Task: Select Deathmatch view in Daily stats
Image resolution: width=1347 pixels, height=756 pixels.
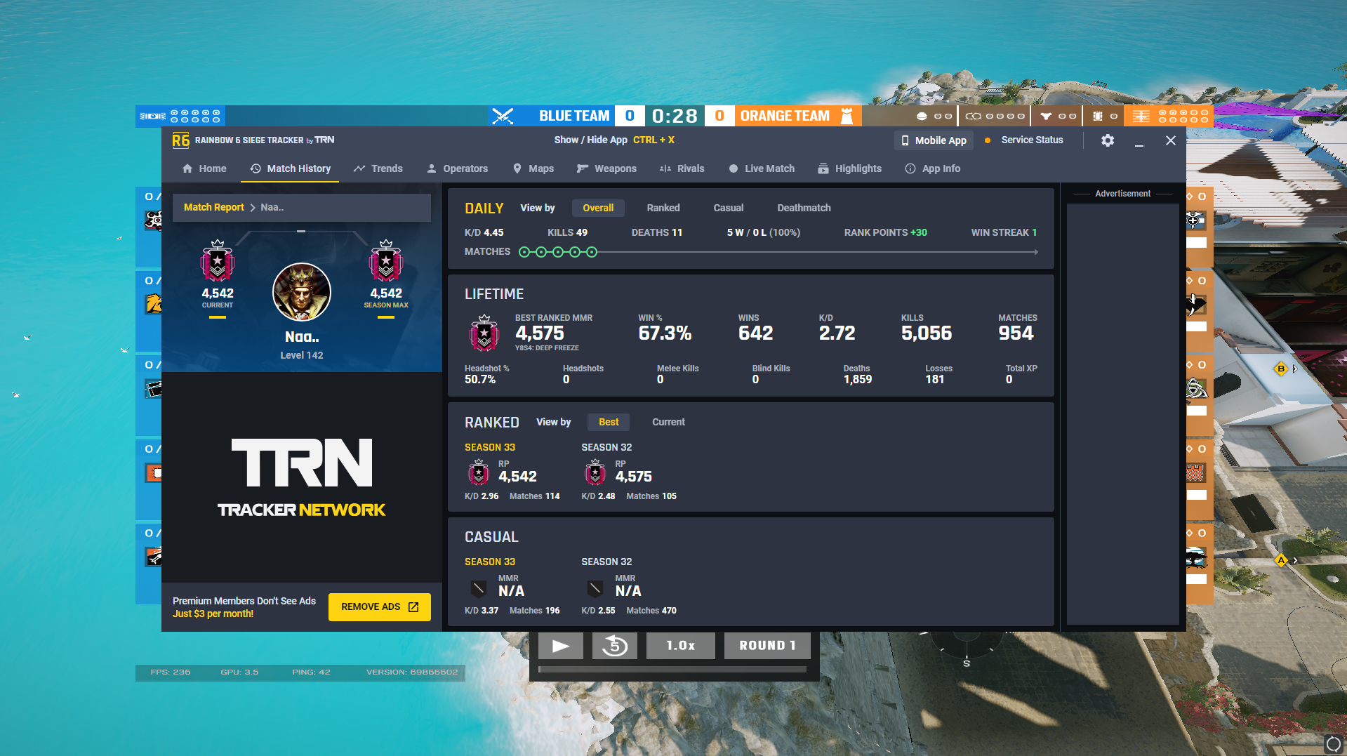Action: (804, 208)
